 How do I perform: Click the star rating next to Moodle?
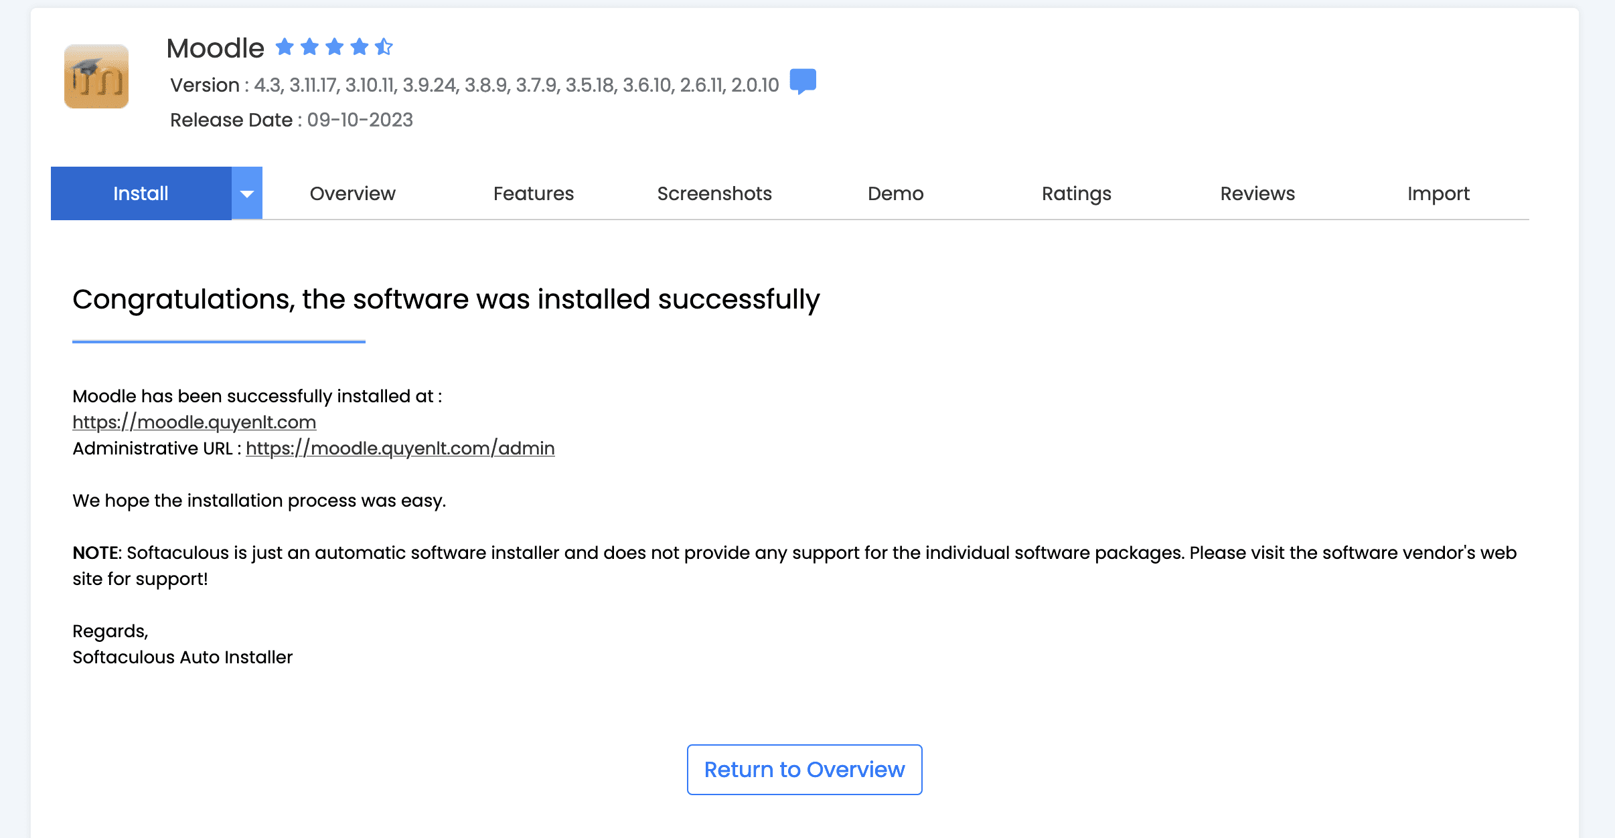coord(333,47)
